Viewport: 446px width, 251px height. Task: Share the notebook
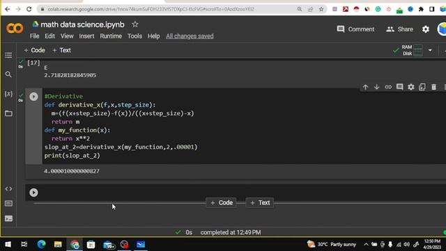(399, 29)
